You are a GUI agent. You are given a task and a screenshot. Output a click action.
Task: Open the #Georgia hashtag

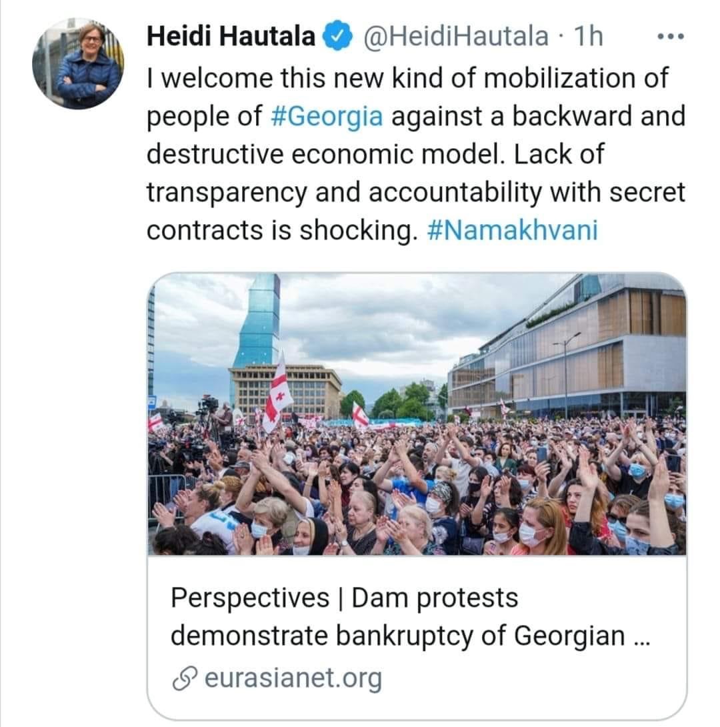tap(337, 115)
